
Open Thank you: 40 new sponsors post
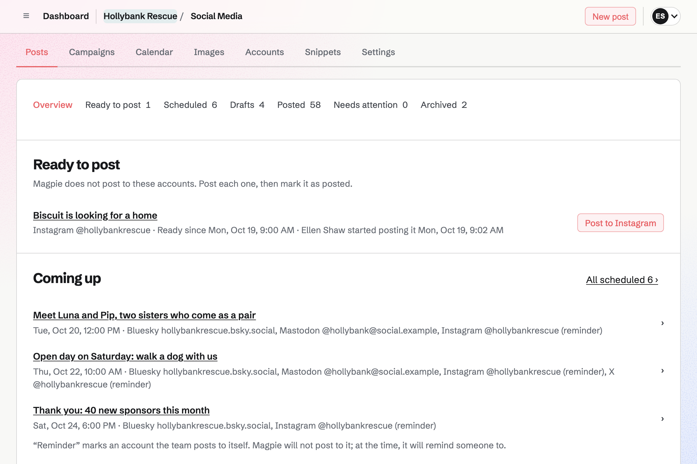(x=121, y=410)
